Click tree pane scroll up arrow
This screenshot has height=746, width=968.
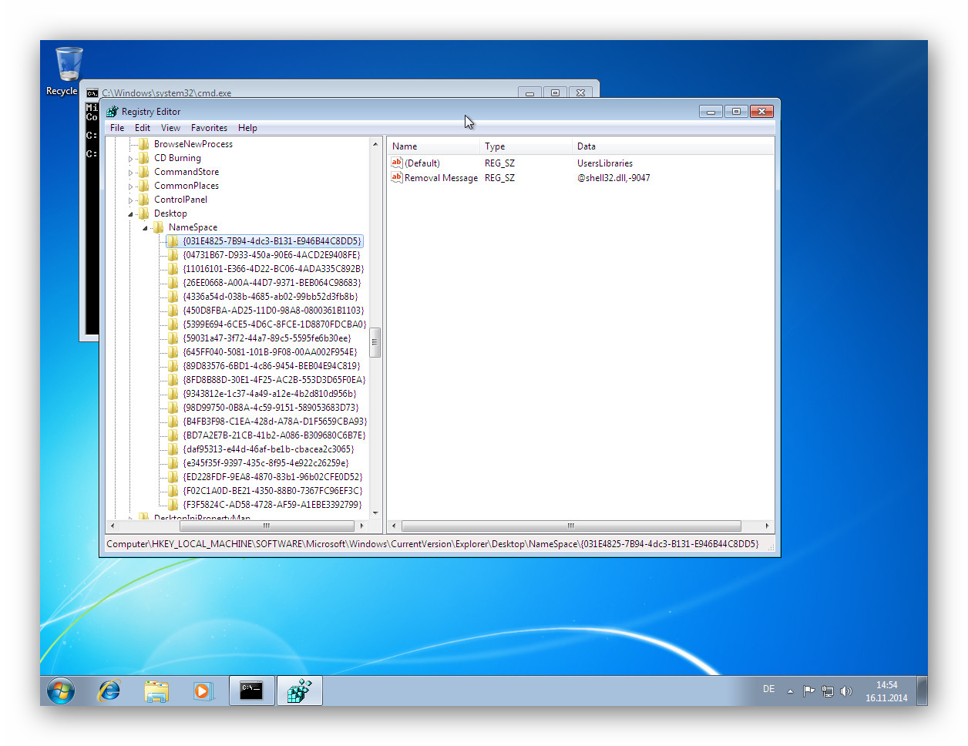point(375,144)
